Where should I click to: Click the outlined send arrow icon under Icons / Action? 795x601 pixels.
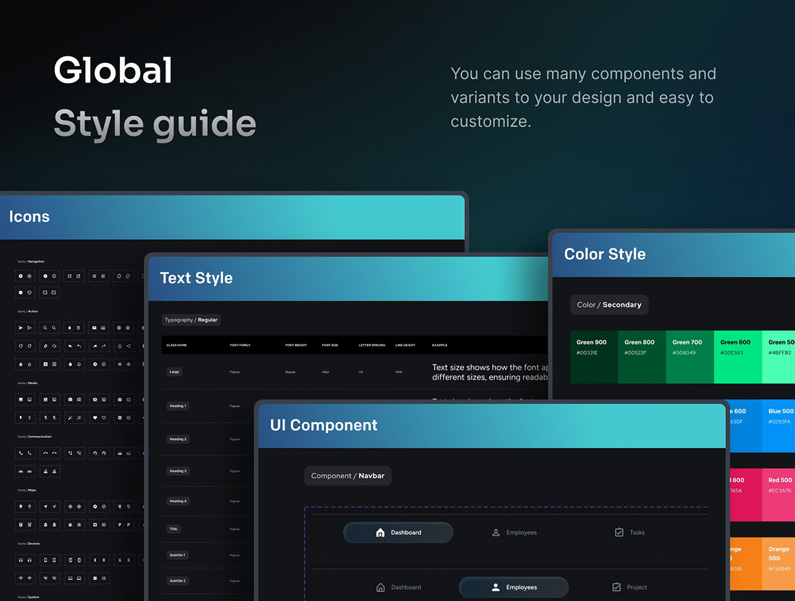click(29, 327)
